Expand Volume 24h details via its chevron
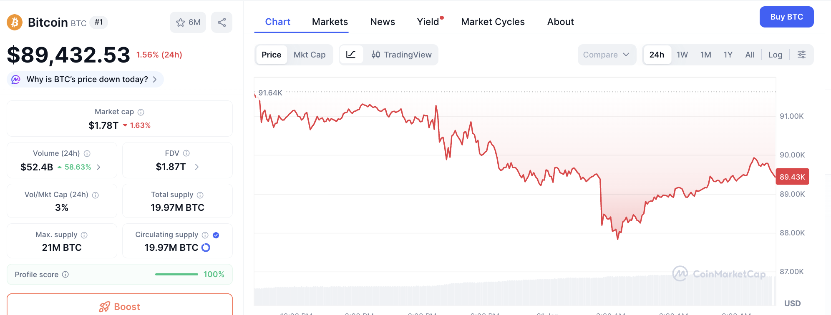 [98, 167]
